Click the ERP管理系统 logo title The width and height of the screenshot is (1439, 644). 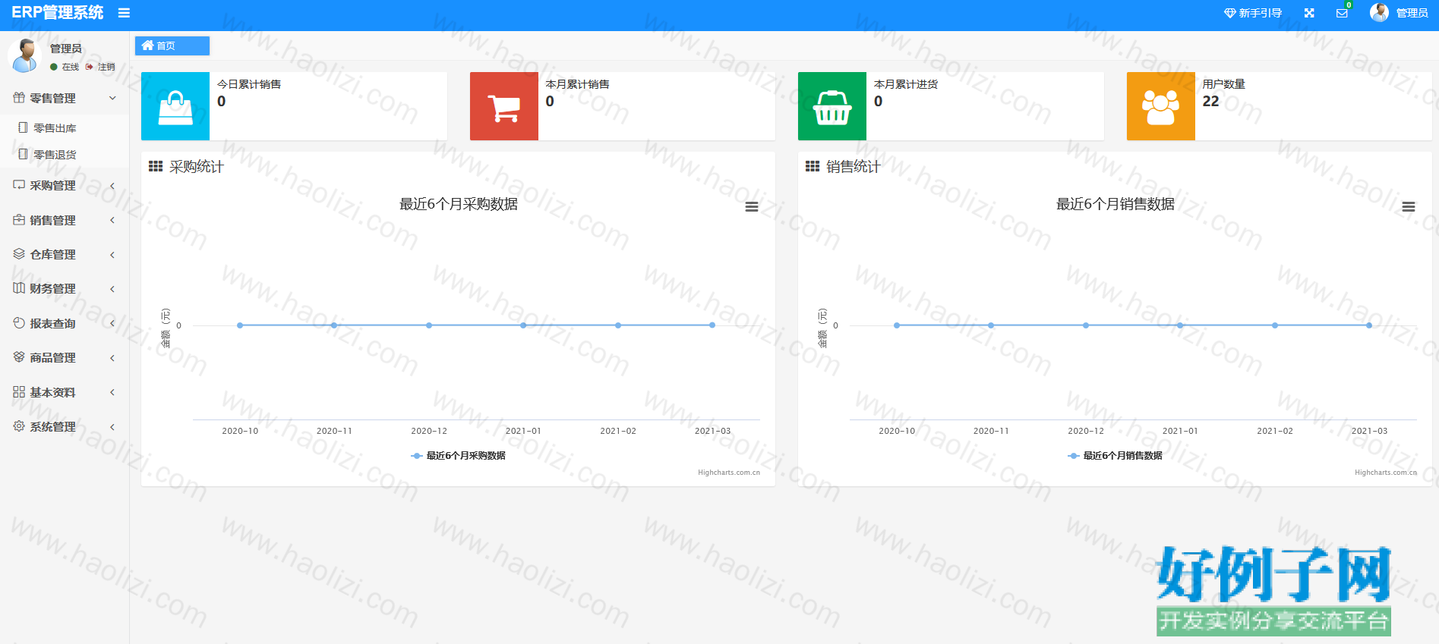tap(58, 13)
